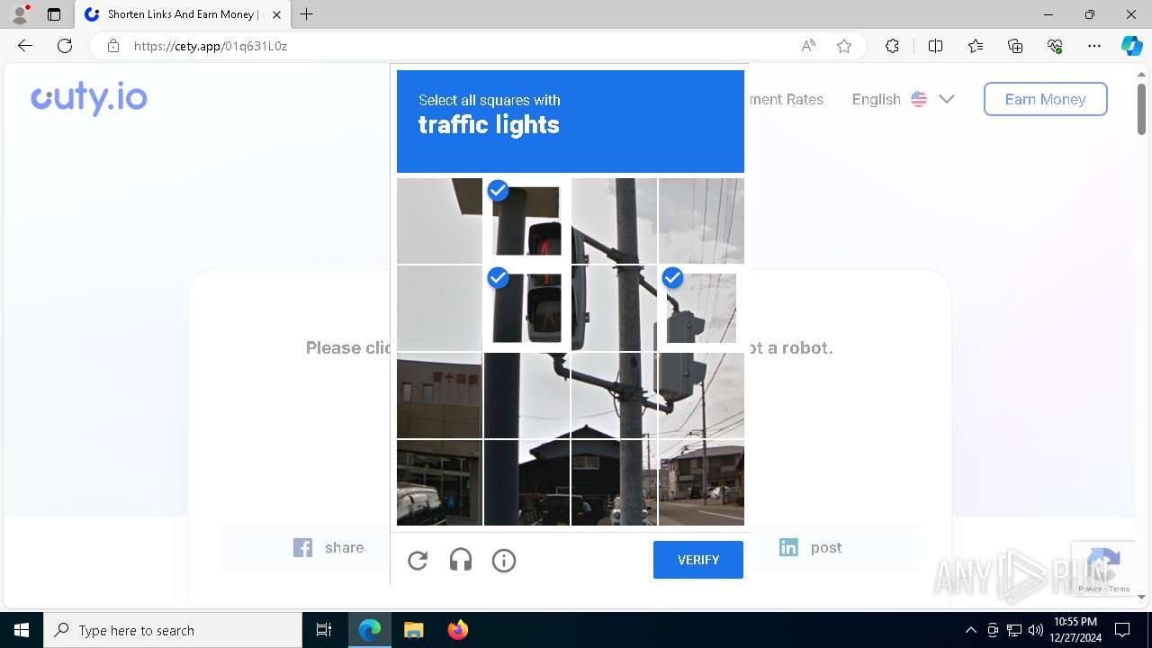The image size is (1152, 648).
Task: Open volume control in tray
Action: (x=1035, y=630)
